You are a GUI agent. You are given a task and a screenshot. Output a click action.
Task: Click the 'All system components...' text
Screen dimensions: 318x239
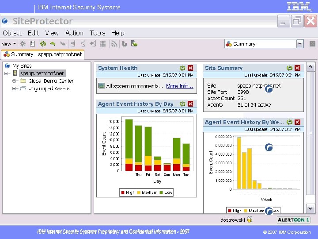134,86
